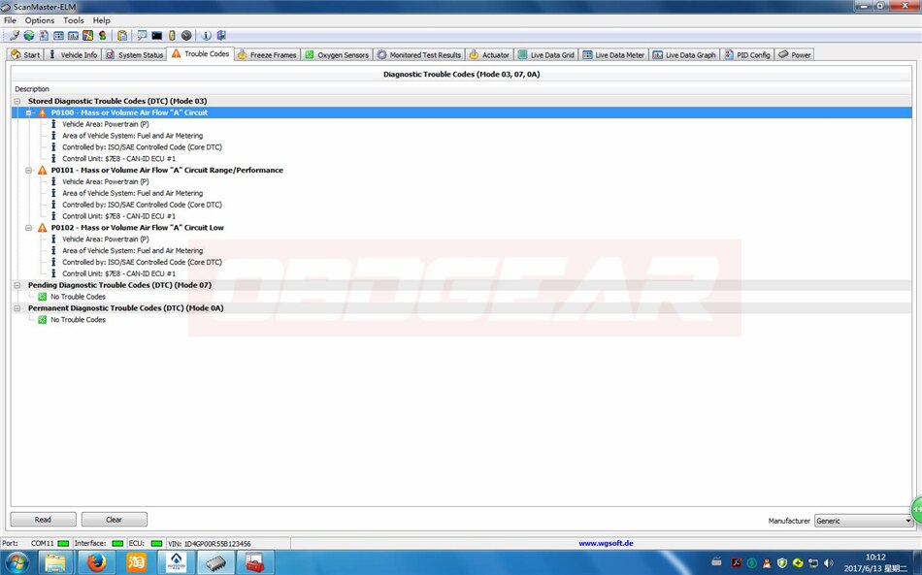This screenshot has width=922, height=575.
Task: Open the File menu
Action: tap(10, 20)
